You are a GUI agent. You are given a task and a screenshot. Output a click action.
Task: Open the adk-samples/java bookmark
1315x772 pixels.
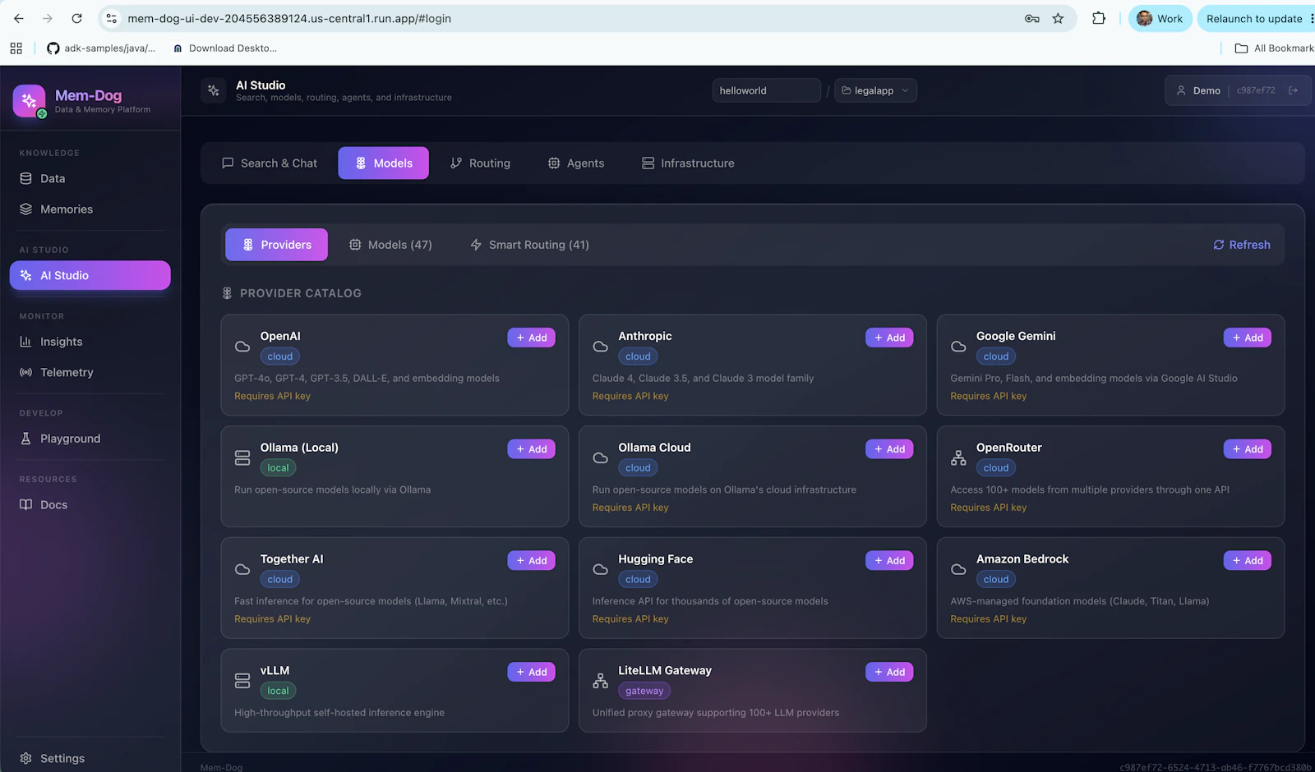coord(101,48)
